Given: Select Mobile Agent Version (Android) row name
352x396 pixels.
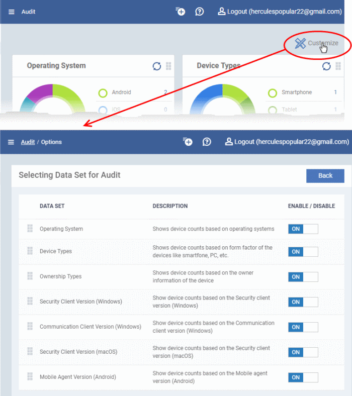Looking at the screenshot, I should 78,377.
